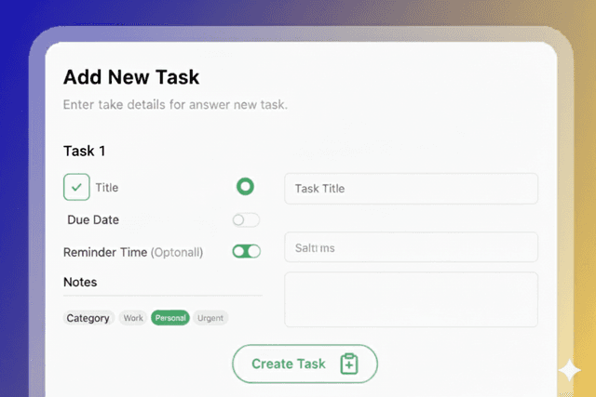Viewport: 596px width, 397px height.
Task: Click the Notes section label
Action: [x=80, y=282]
